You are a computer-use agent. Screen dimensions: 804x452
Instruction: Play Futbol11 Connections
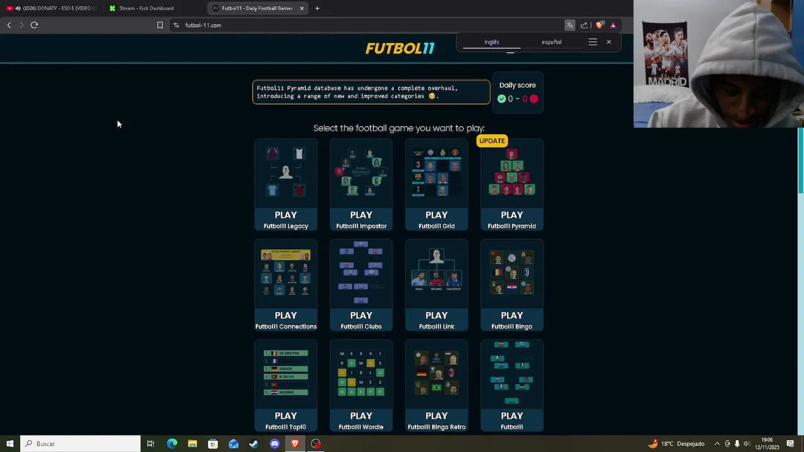pos(286,320)
